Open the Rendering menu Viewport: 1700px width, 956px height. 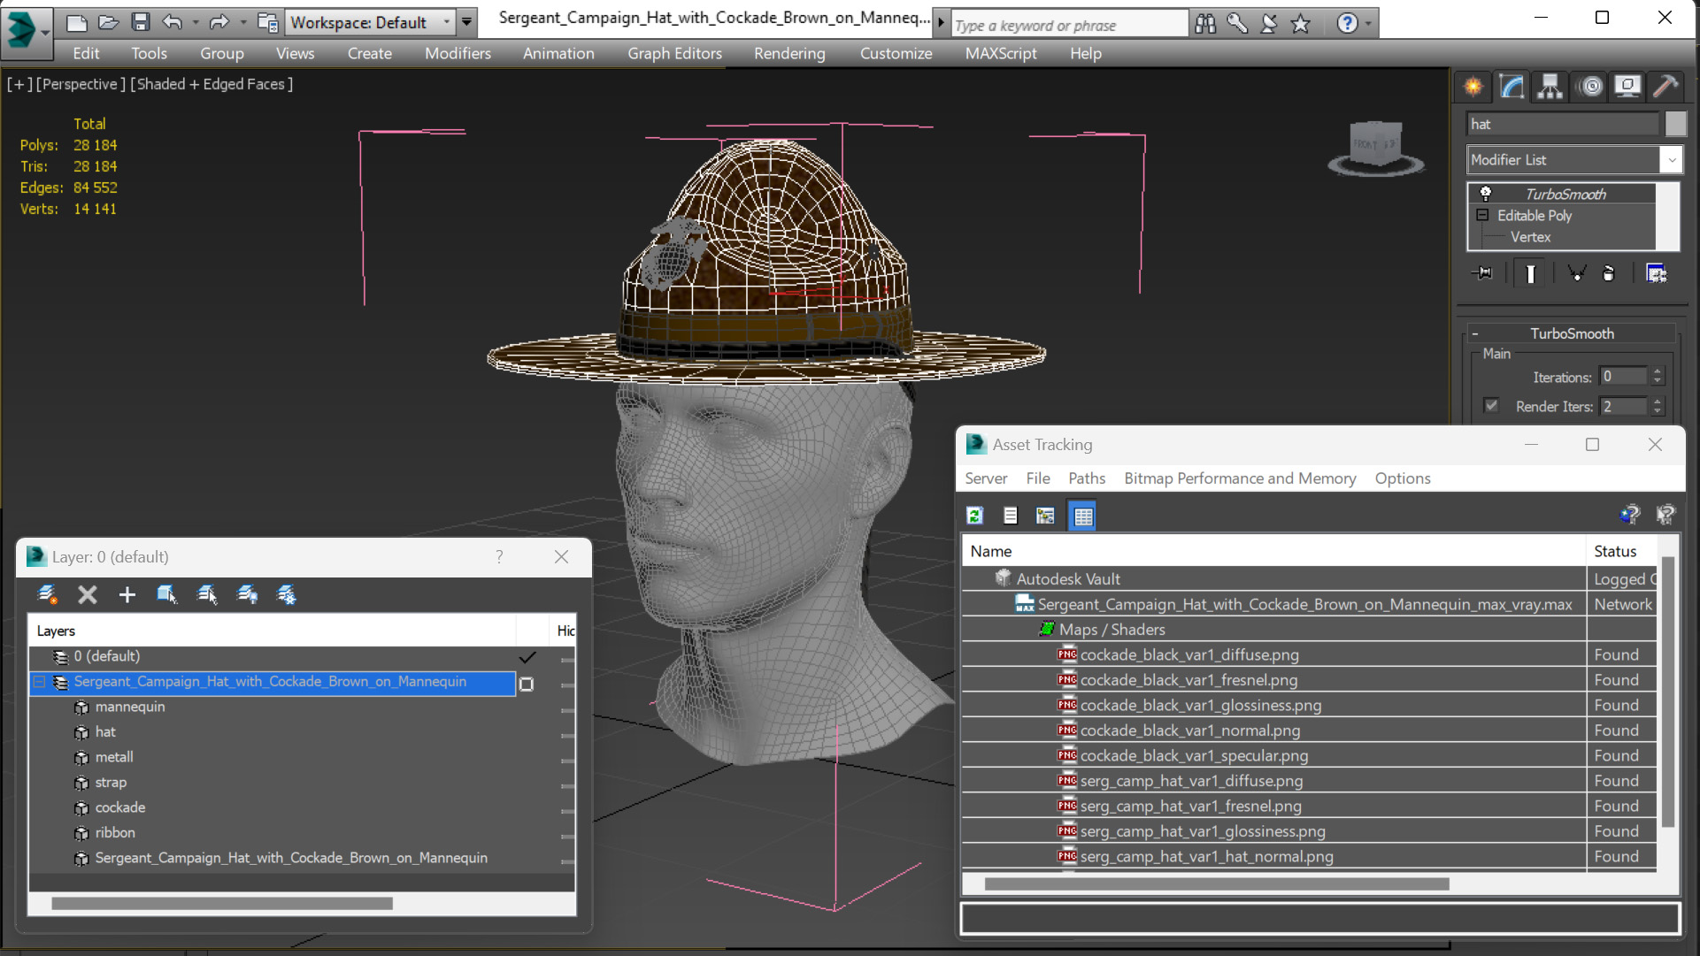[788, 53]
